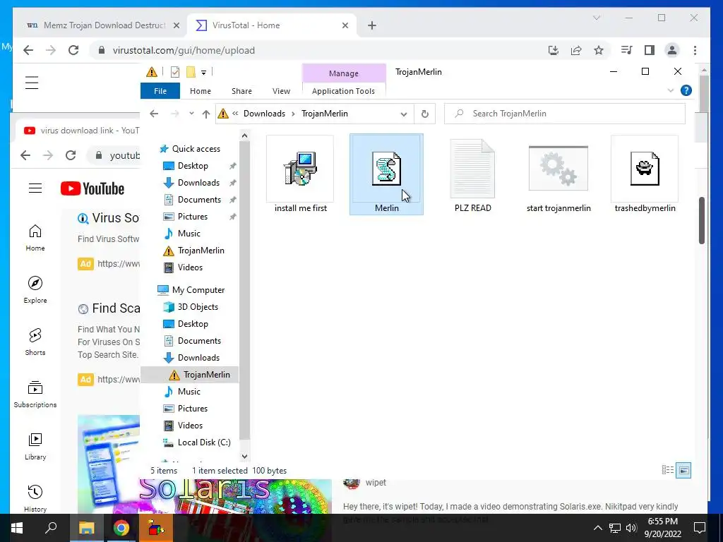Switch to large icons view layout

683,470
